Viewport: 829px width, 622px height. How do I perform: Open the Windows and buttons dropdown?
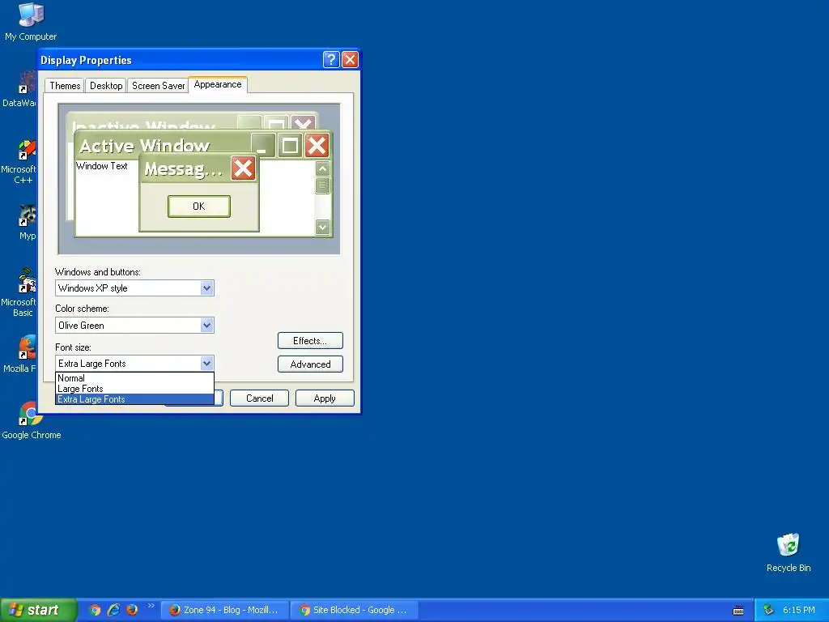(206, 288)
